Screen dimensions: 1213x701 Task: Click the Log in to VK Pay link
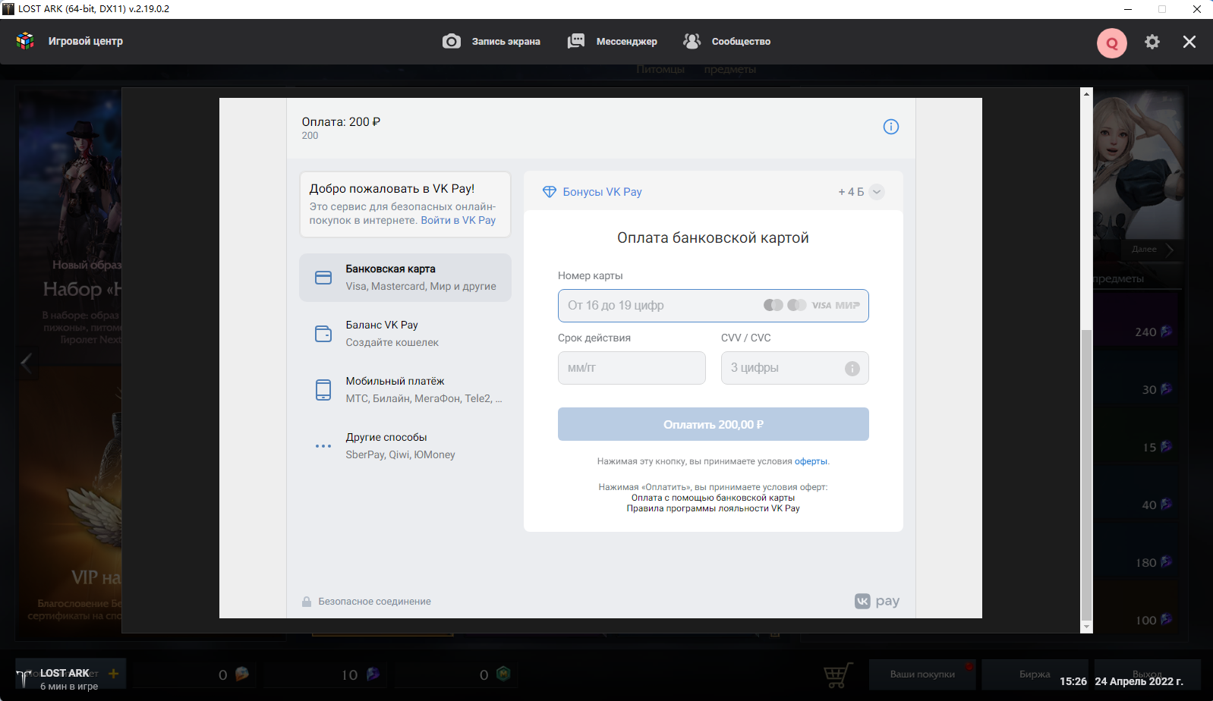[x=458, y=220]
